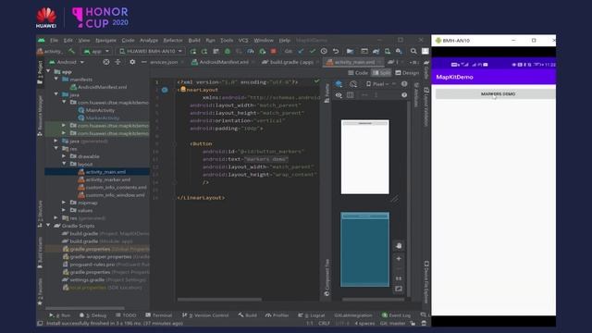Collapse the layout folder

click(x=64, y=164)
